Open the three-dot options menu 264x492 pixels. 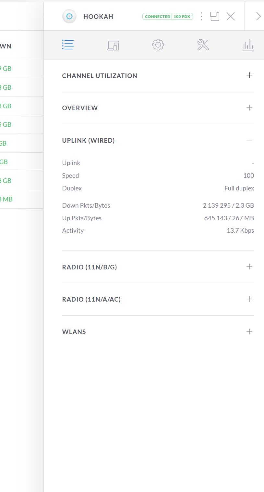pyautogui.click(x=201, y=16)
